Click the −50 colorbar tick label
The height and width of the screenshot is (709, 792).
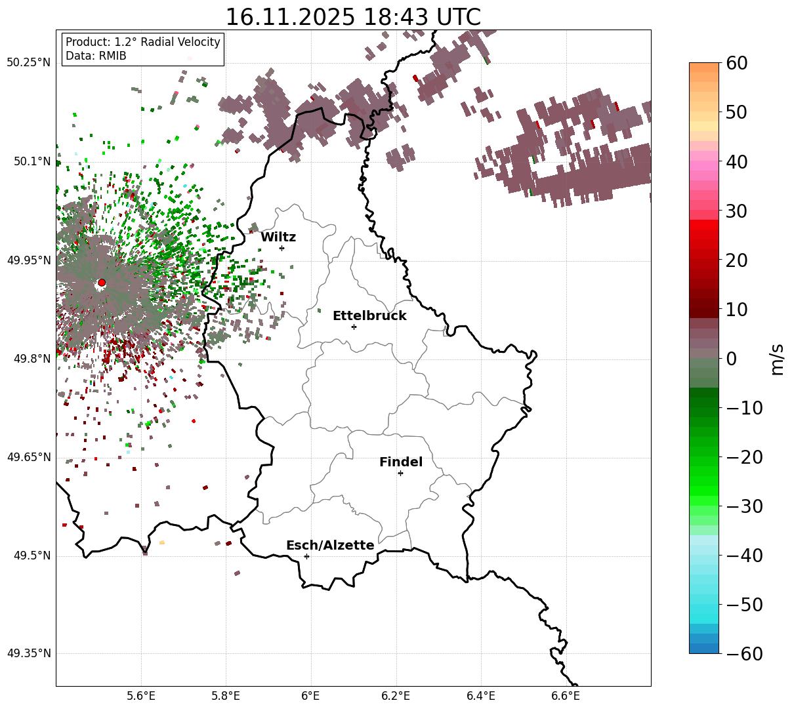point(744,604)
